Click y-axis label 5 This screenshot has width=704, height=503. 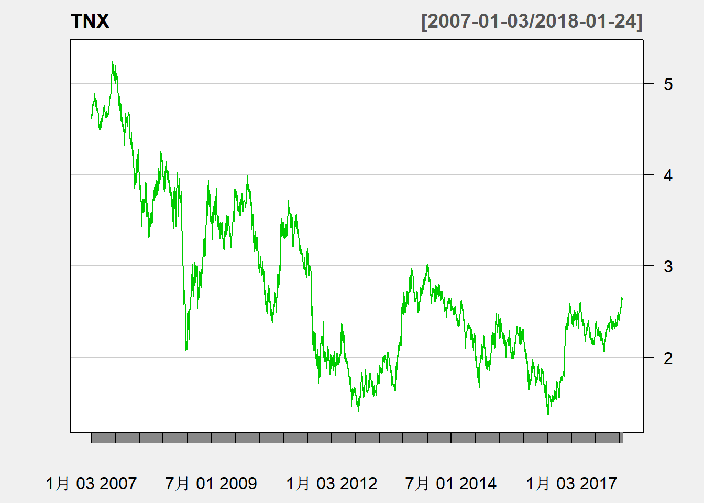(x=668, y=84)
